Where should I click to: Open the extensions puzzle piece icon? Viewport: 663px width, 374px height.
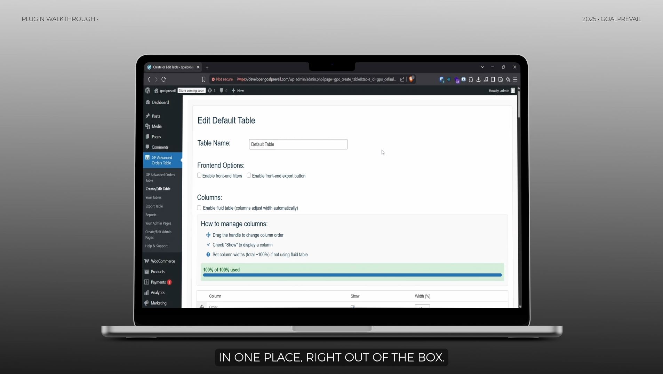(471, 79)
